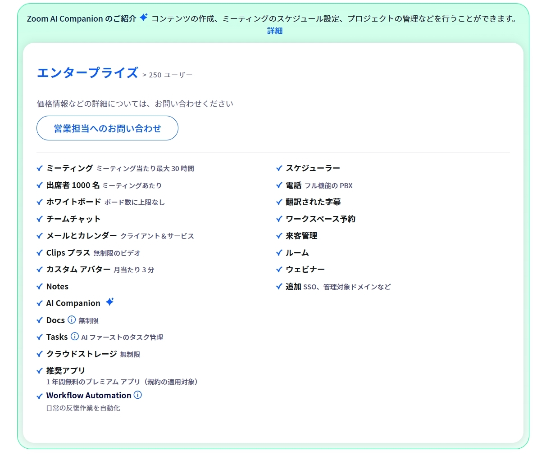Select the チームチャット feature

73,219
